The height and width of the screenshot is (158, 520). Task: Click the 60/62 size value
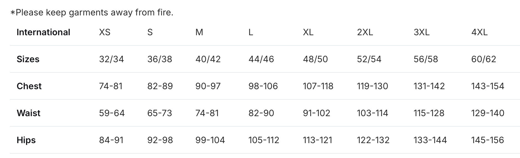(484, 59)
